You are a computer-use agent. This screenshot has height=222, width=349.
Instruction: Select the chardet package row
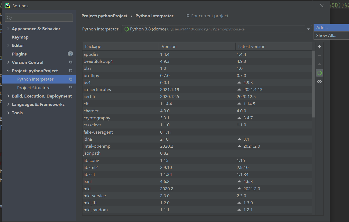[x=197, y=111]
